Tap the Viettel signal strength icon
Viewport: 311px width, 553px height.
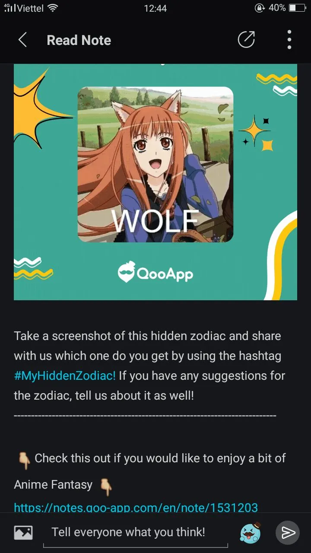point(9,8)
